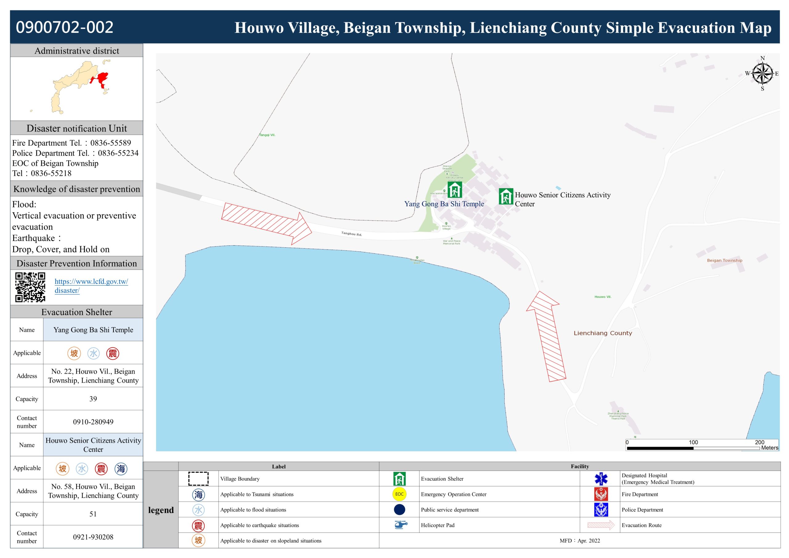Click the compass rose on the map
The height and width of the screenshot is (558, 789).
(762, 74)
